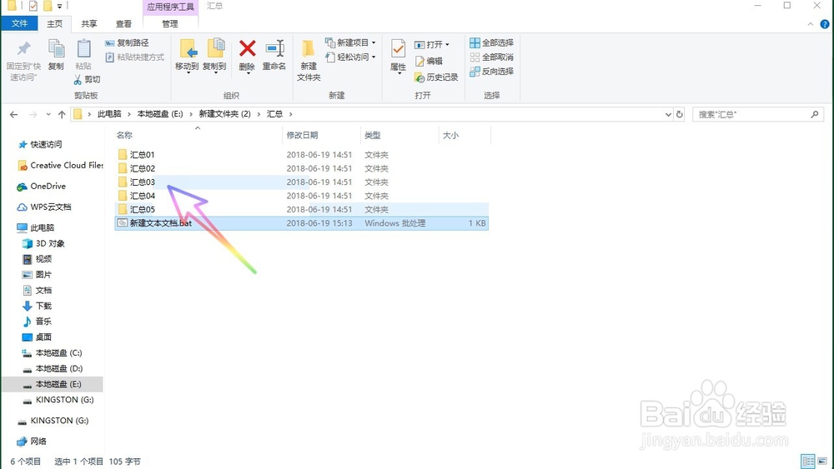Select folder 汇总04
Viewport: 834px width, 469px height.
(x=301, y=196)
